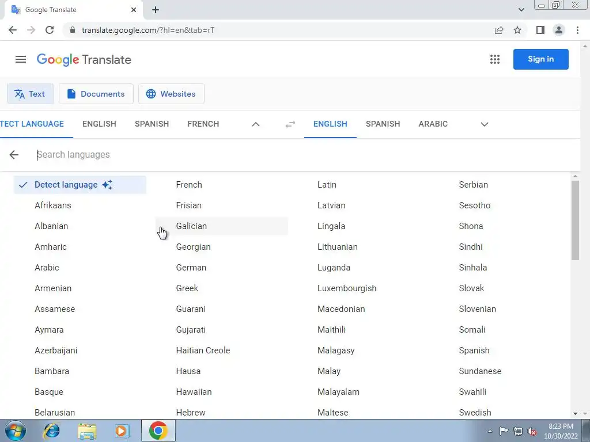590x442 pixels.
Task: Close the Google Translate tab
Action: [x=134, y=10]
